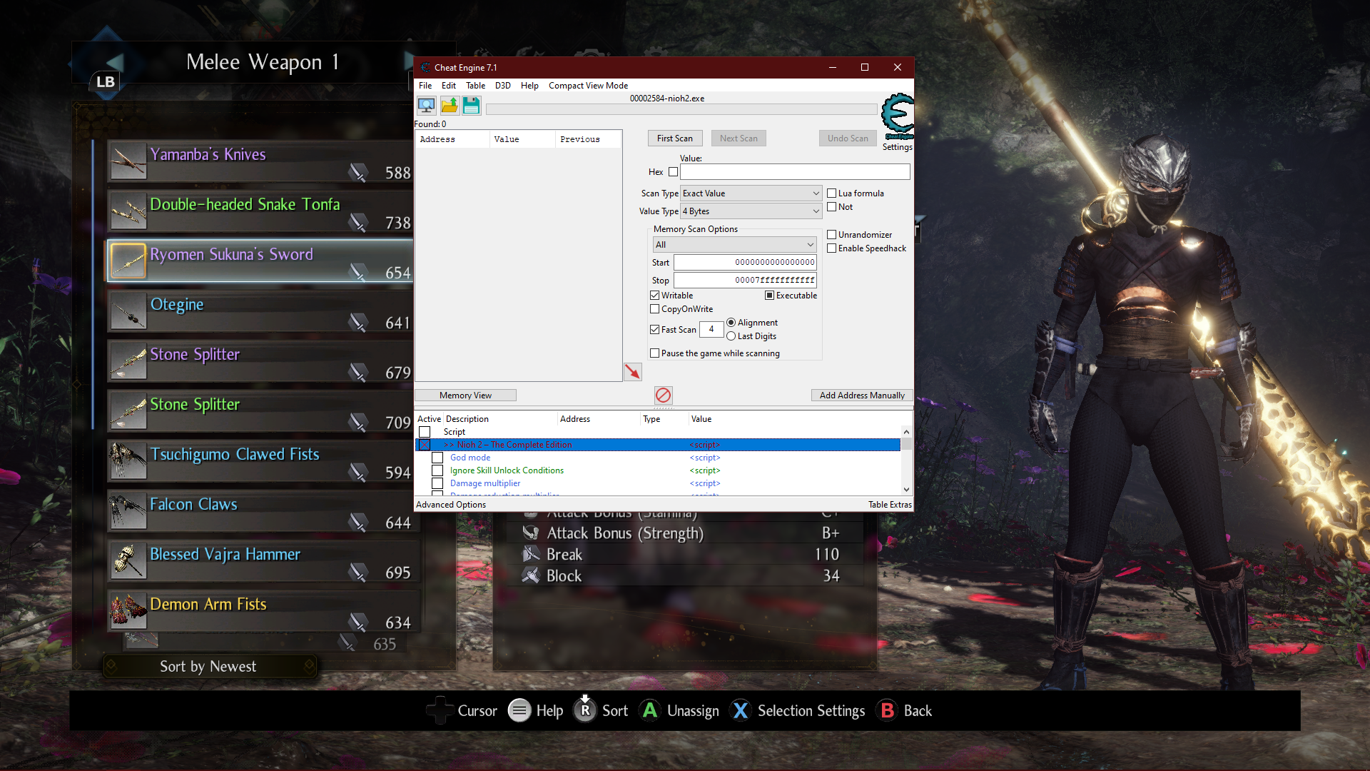
Task: Click the blue X Selection Settings icon
Action: click(x=741, y=710)
